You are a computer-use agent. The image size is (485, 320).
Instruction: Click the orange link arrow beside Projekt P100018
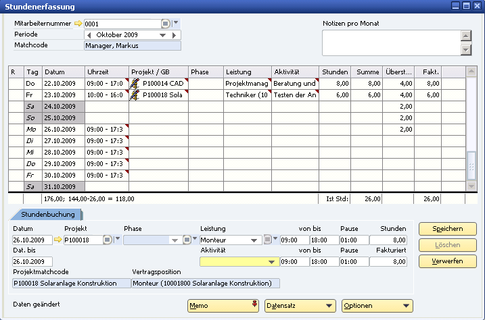coord(58,240)
